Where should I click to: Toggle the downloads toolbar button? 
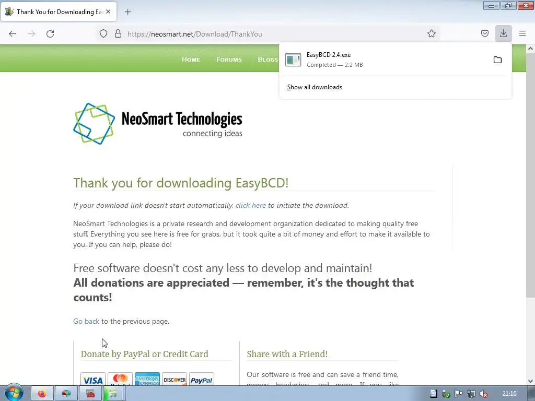(503, 33)
